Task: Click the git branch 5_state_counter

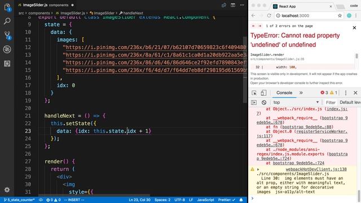Action: [19, 200]
